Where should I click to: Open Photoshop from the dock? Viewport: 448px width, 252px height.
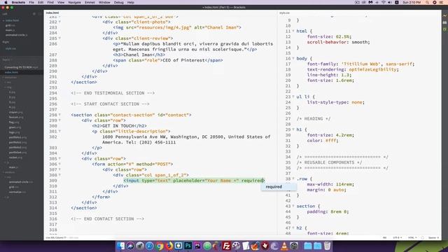point(188,246)
